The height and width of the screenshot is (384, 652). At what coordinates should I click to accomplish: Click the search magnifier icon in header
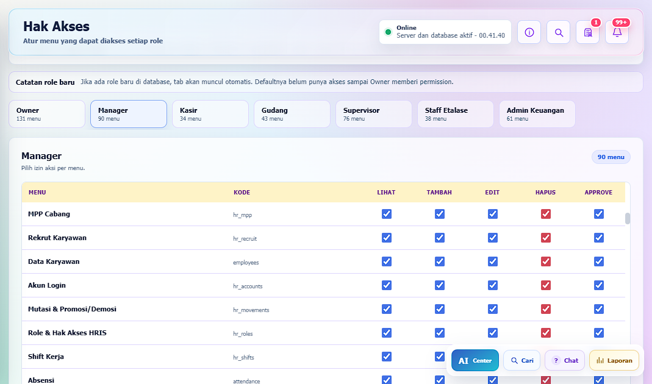559,32
